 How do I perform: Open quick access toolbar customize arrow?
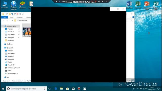click(22, 14)
